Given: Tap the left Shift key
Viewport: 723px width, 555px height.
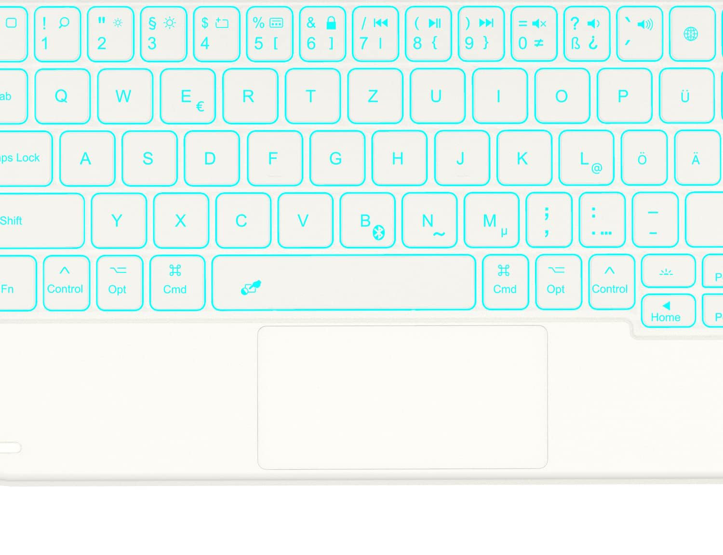Looking at the screenshot, I should coord(40,220).
